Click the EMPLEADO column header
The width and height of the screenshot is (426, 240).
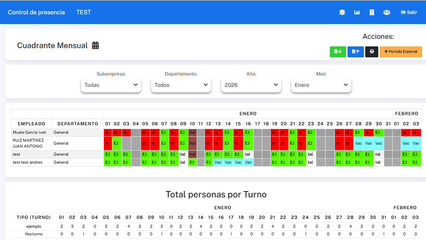pyautogui.click(x=31, y=124)
